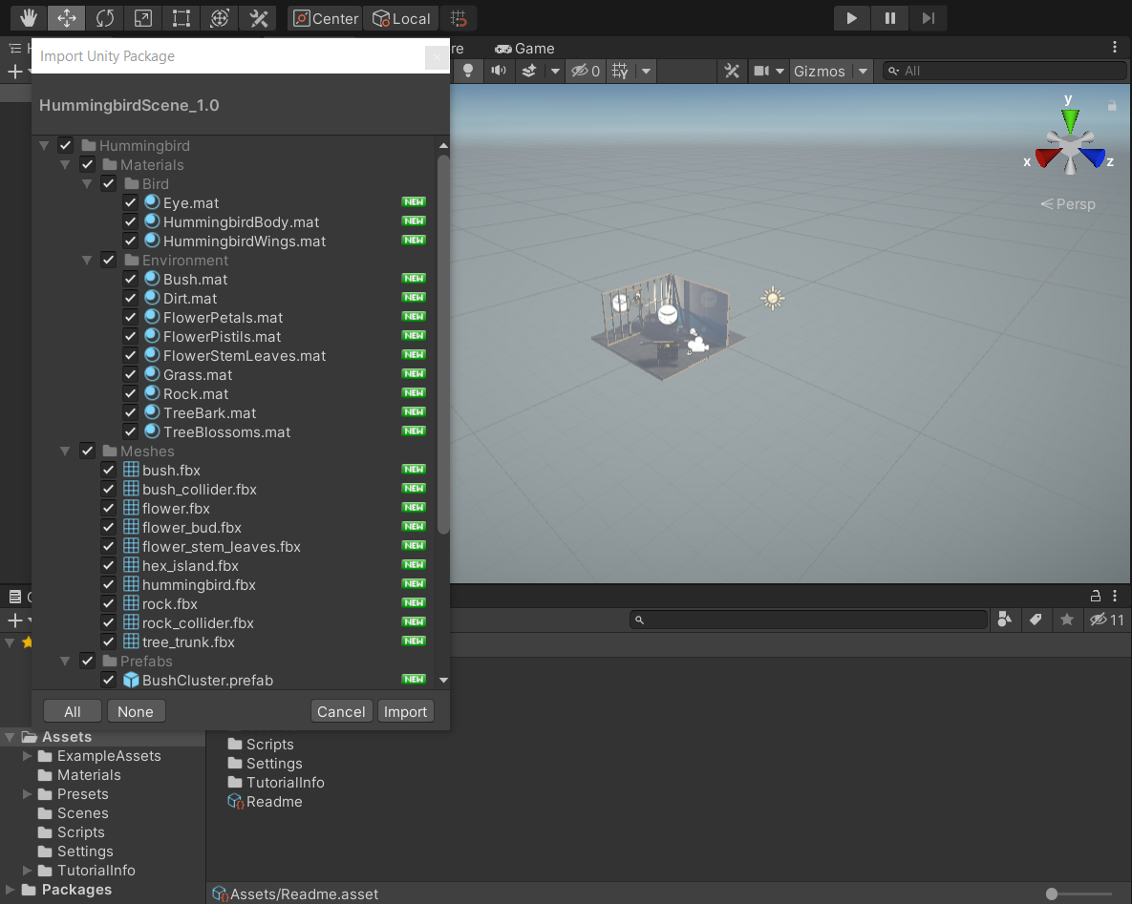Open Scene view more options menu

[1115, 48]
